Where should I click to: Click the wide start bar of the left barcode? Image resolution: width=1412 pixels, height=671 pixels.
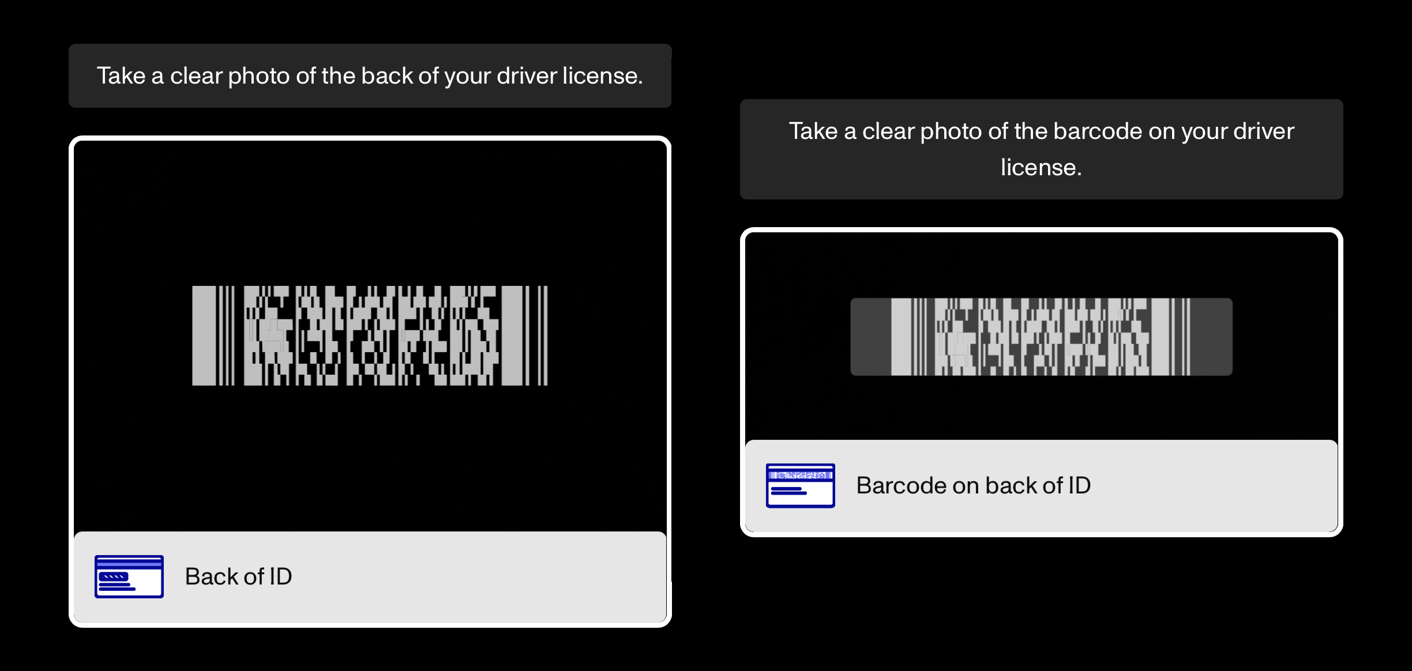click(204, 335)
